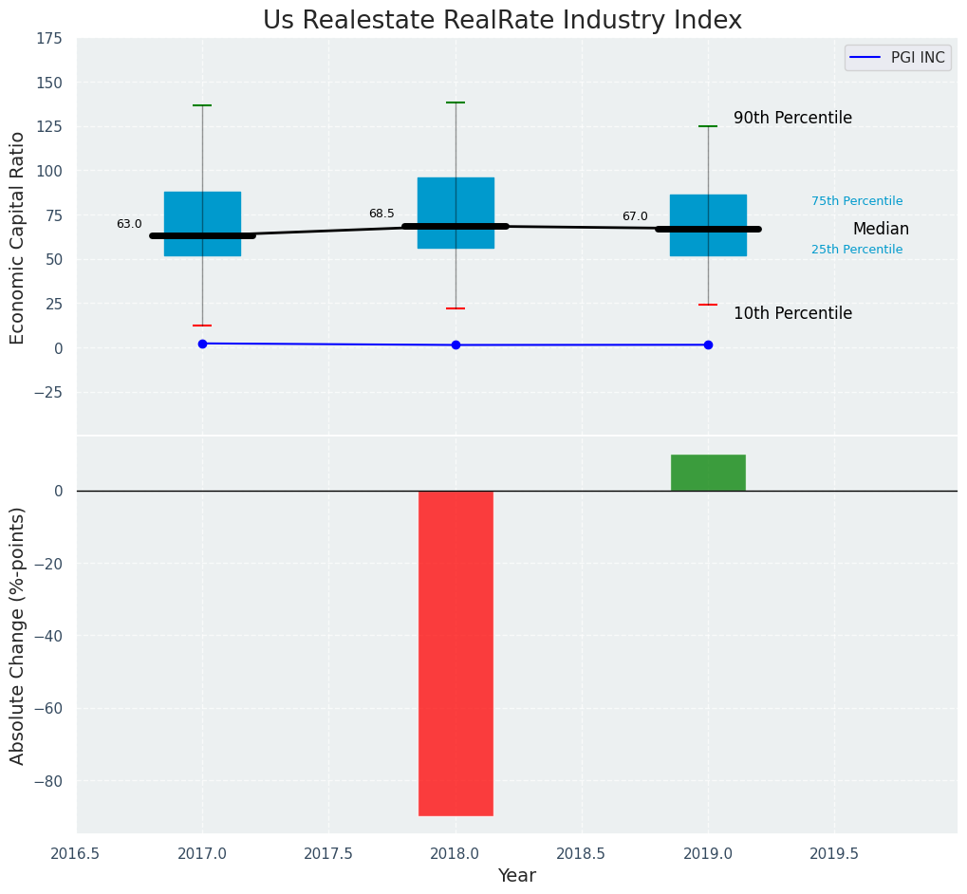Screen dimensions: 967x894
Task: Click the Year x-axis label
Action: pos(517,876)
